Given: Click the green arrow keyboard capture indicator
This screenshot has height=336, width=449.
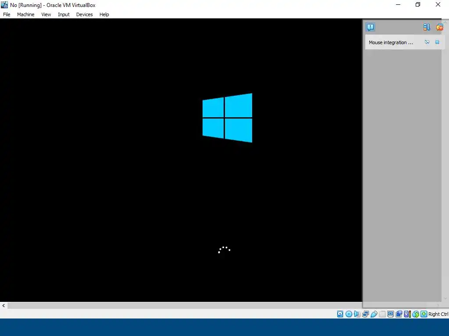Looking at the screenshot, I should click(x=424, y=314).
